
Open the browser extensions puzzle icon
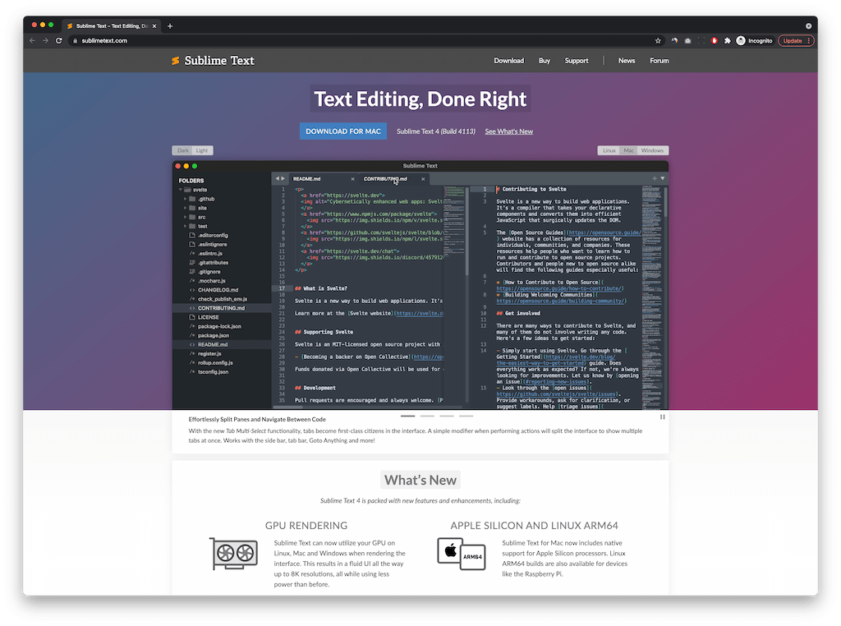click(x=727, y=39)
